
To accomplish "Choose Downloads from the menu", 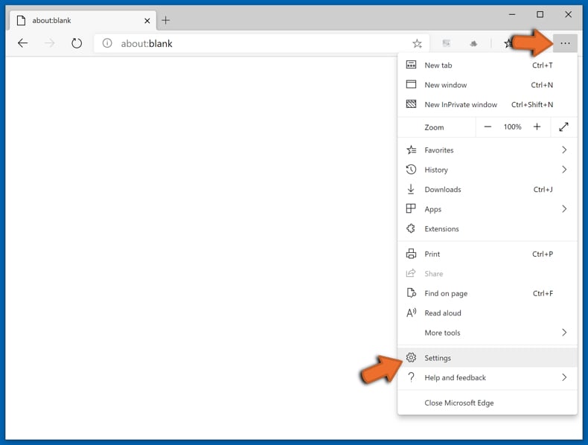I will pos(443,190).
